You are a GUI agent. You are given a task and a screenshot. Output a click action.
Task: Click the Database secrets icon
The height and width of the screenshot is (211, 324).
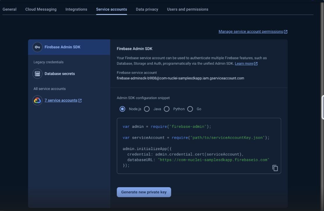tap(37, 74)
